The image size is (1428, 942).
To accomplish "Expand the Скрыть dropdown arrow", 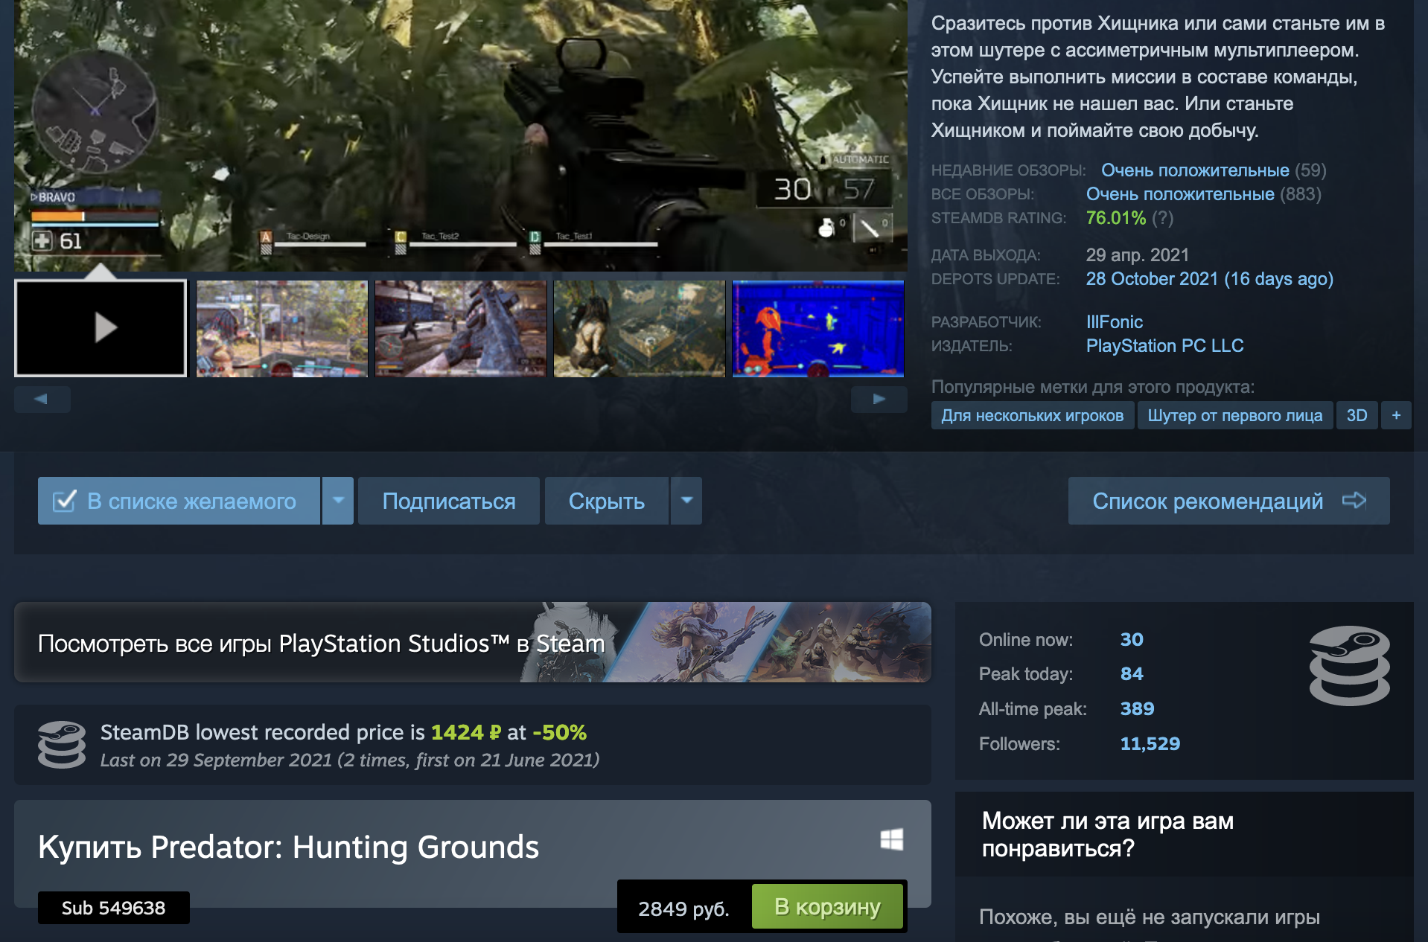I will point(686,501).
